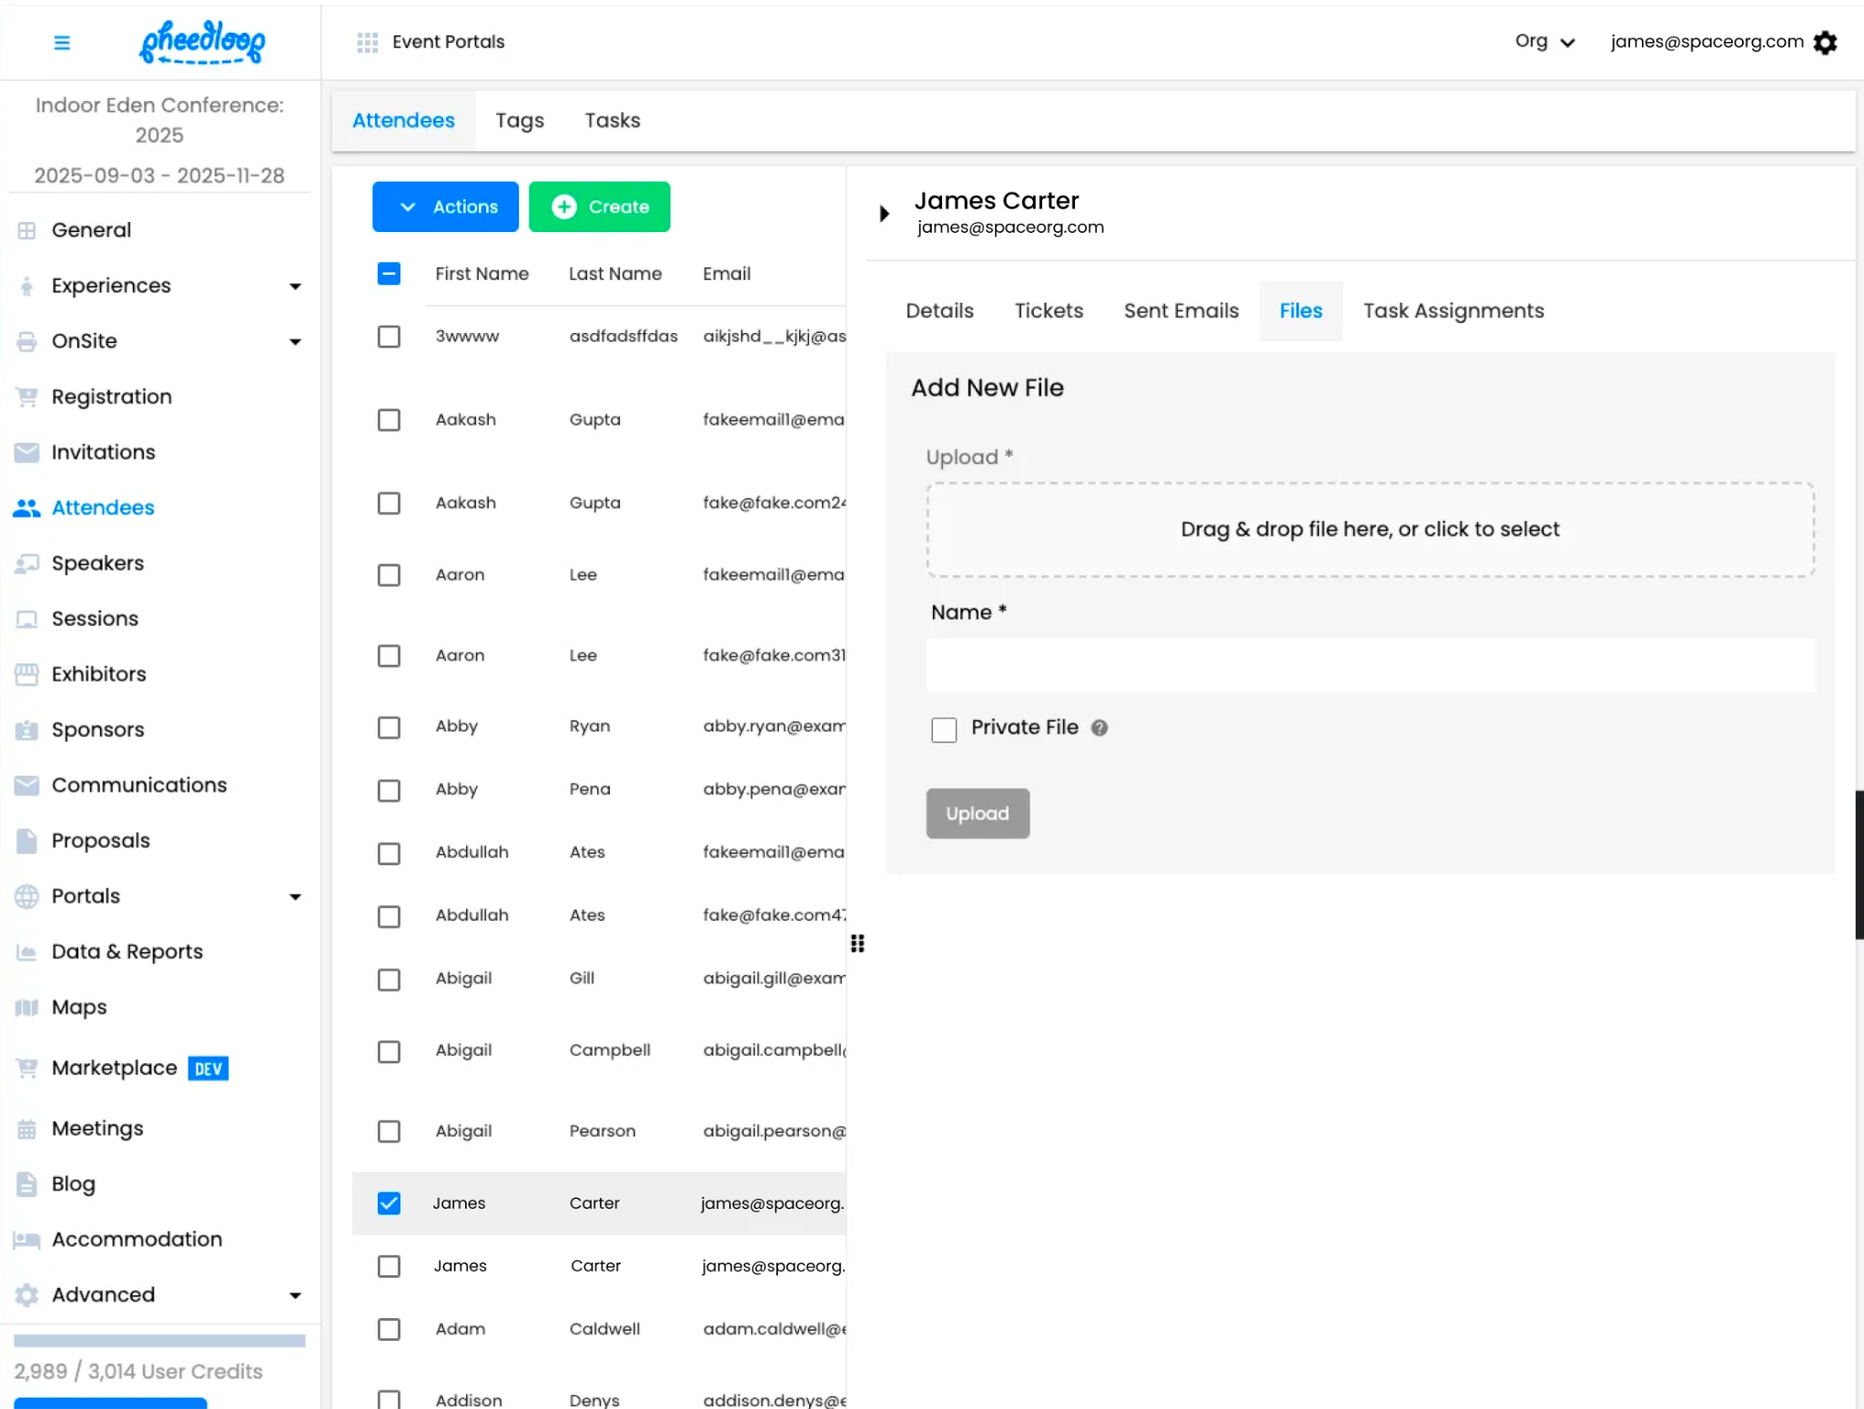Screen dimensions: 1864x1409
Task: Click the file Name input field
Action: (1370, 665)
